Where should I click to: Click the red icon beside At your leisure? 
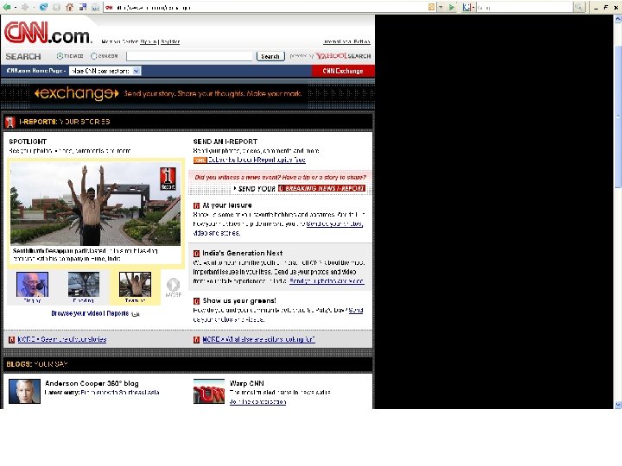pyautogui.click(x=196, y=205)
